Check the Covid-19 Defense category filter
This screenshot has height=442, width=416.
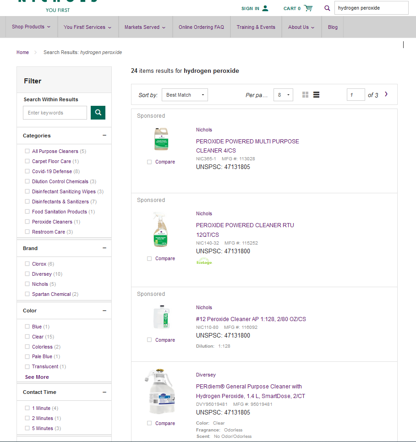click(x=27, y=171)
